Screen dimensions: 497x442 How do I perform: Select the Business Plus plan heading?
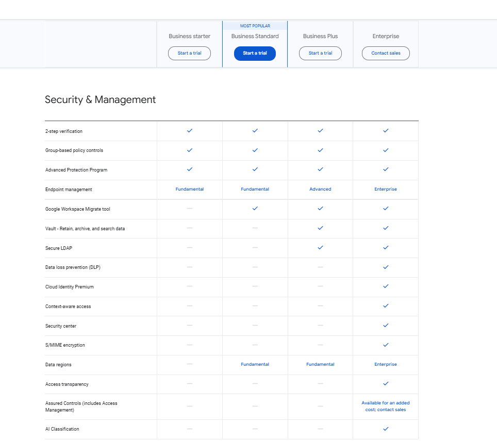320,36
